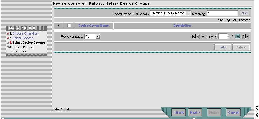Viewport: 259px width, 119px height.
Task: Click the Showing 0 of 0 records text
Action: coord(234,20)
